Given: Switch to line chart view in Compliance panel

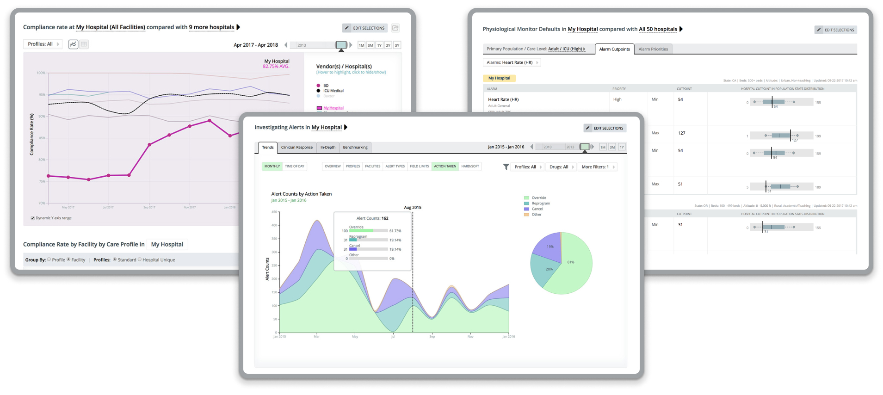Looking at the screenshot, I should coord(73,44).
